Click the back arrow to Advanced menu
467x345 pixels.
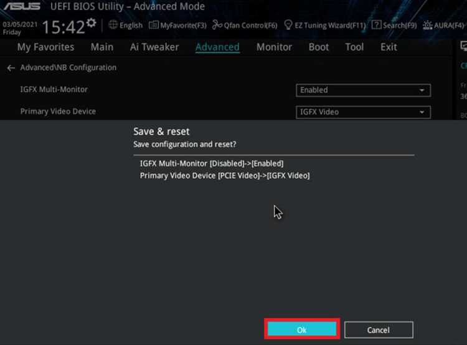(11, 68)
